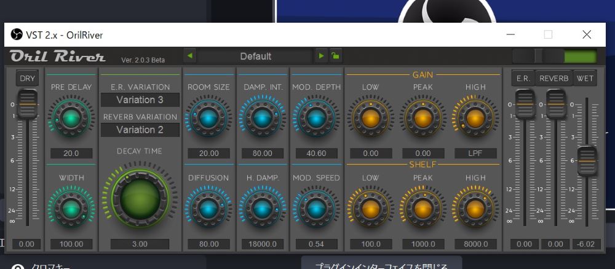The image size is (615, 269).
Task: Click the SHELF PEAK knob
Action: pyautogui.click(x=423, y=208)
